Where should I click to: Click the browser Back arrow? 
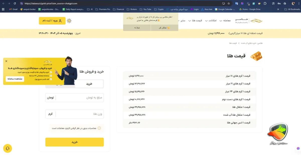pyautogui.click(x=4, y=4)
